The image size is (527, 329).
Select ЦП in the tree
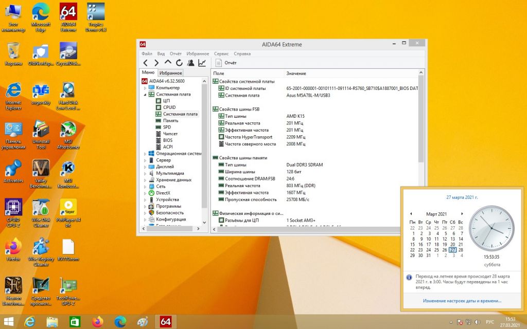[x=166, y=101]
